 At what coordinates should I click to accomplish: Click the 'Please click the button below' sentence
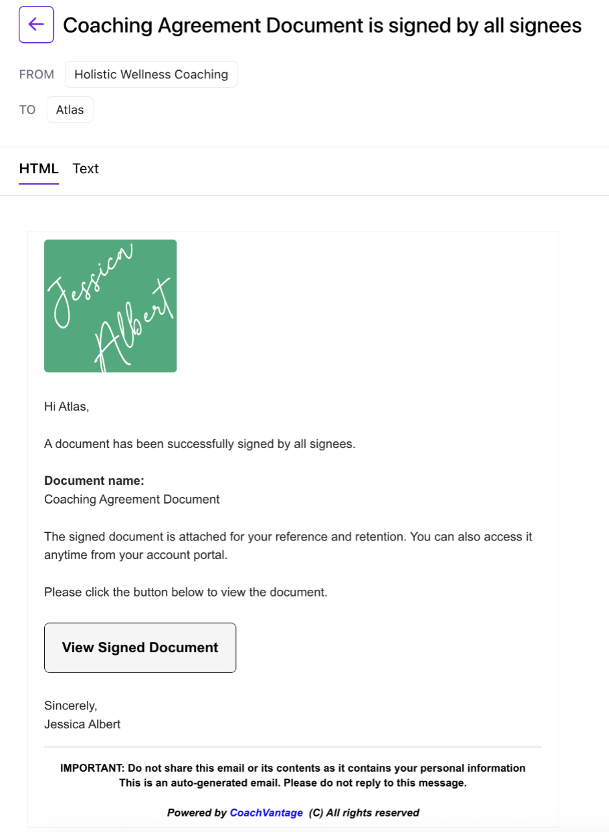click(185, 593)
